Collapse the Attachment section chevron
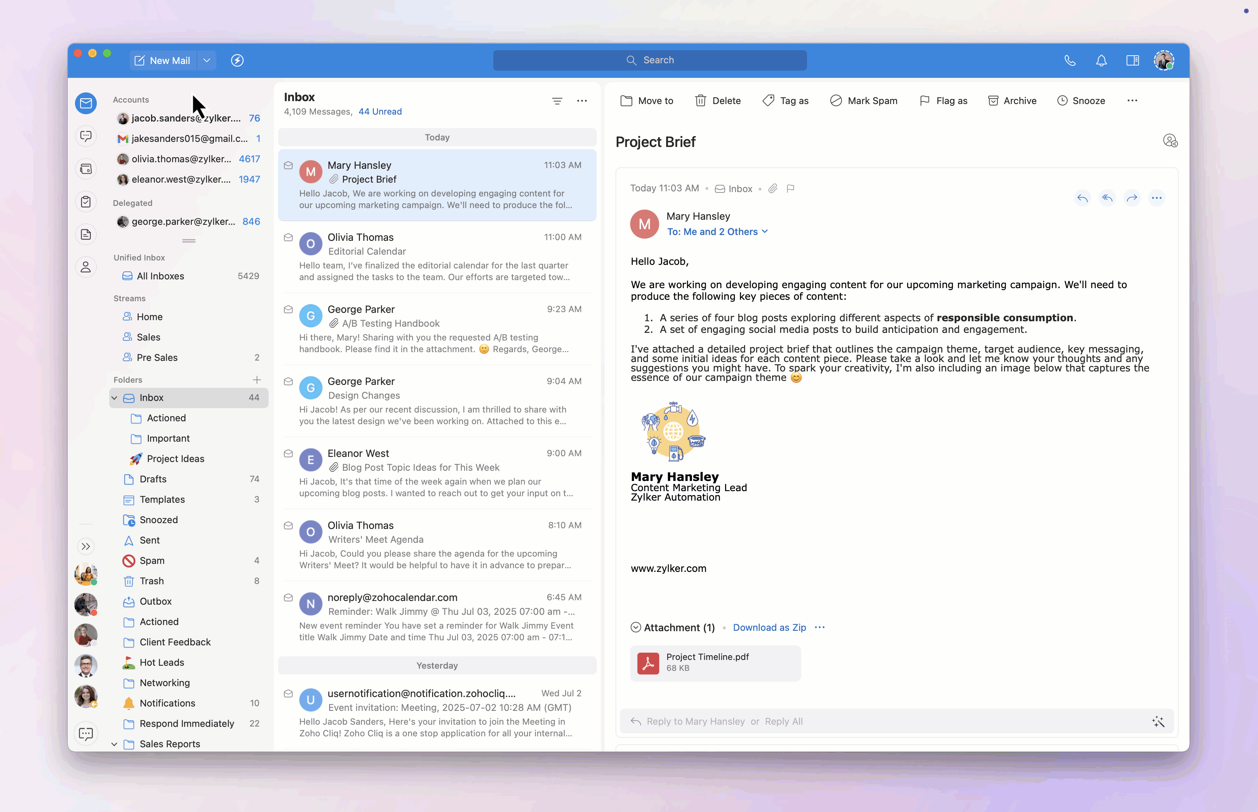This screenshot has width=1258, height=812. tap(636, 628)
